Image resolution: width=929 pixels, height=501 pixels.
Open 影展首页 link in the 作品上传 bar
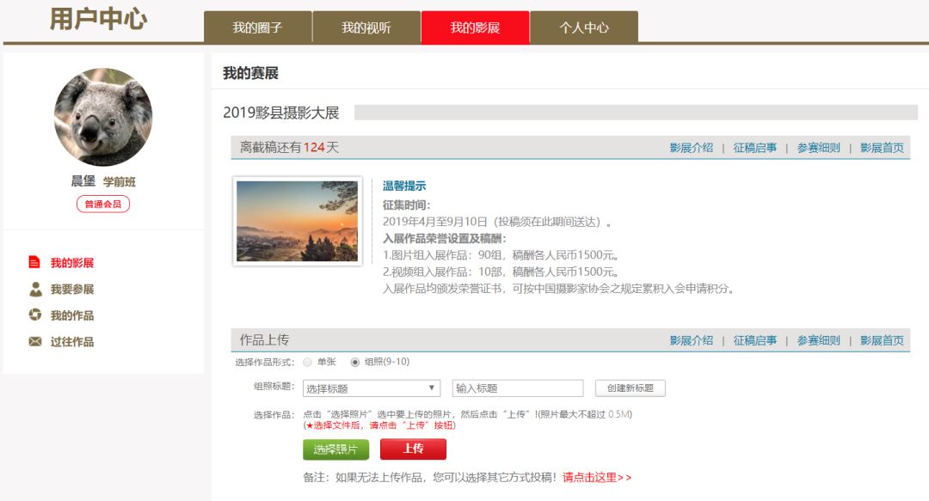point(883,340)
